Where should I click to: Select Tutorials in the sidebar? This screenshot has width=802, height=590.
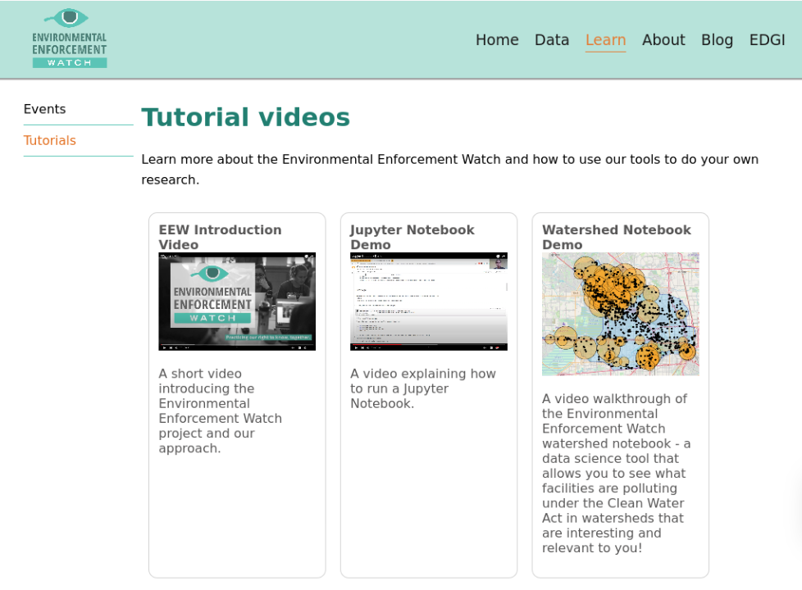tap(50, 141)
